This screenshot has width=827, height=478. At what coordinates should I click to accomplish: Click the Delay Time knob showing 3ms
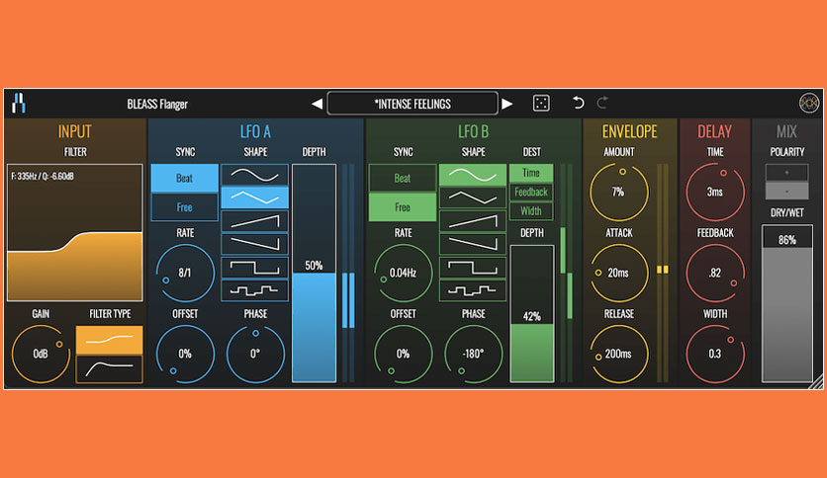pos(714,192)
